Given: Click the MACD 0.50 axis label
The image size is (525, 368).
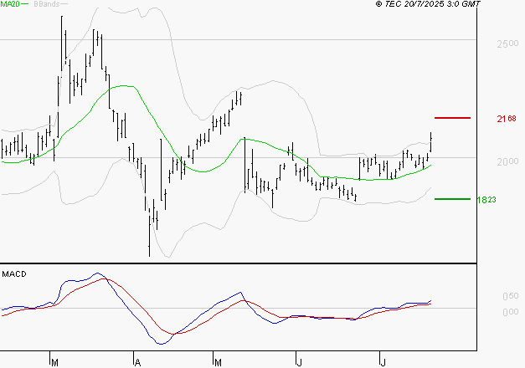Looking at the screenshot, I should tap(511, 296).
